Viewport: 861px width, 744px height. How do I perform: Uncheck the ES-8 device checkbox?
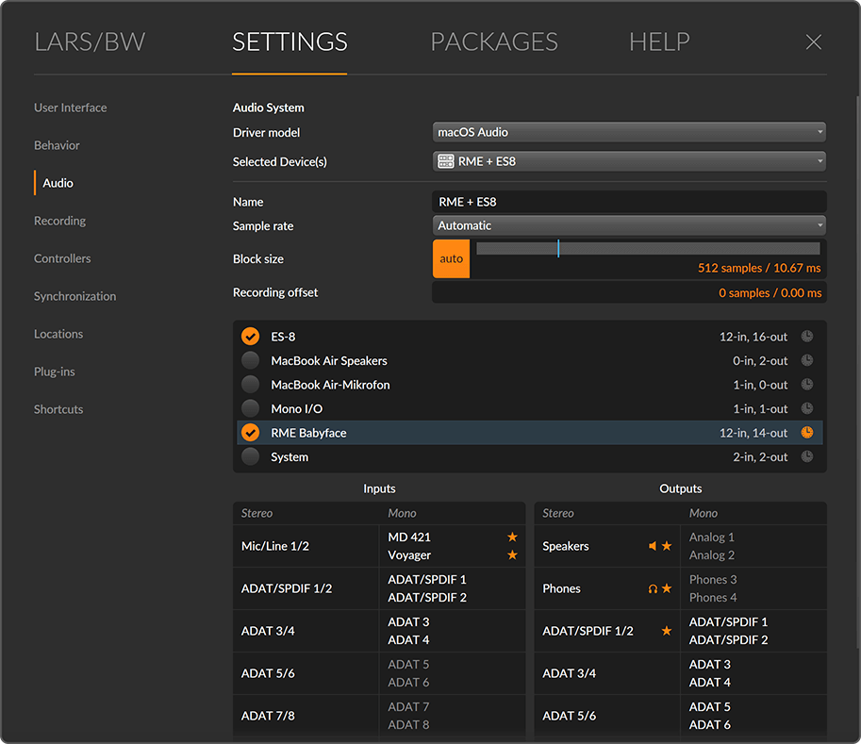pos(250,337)
